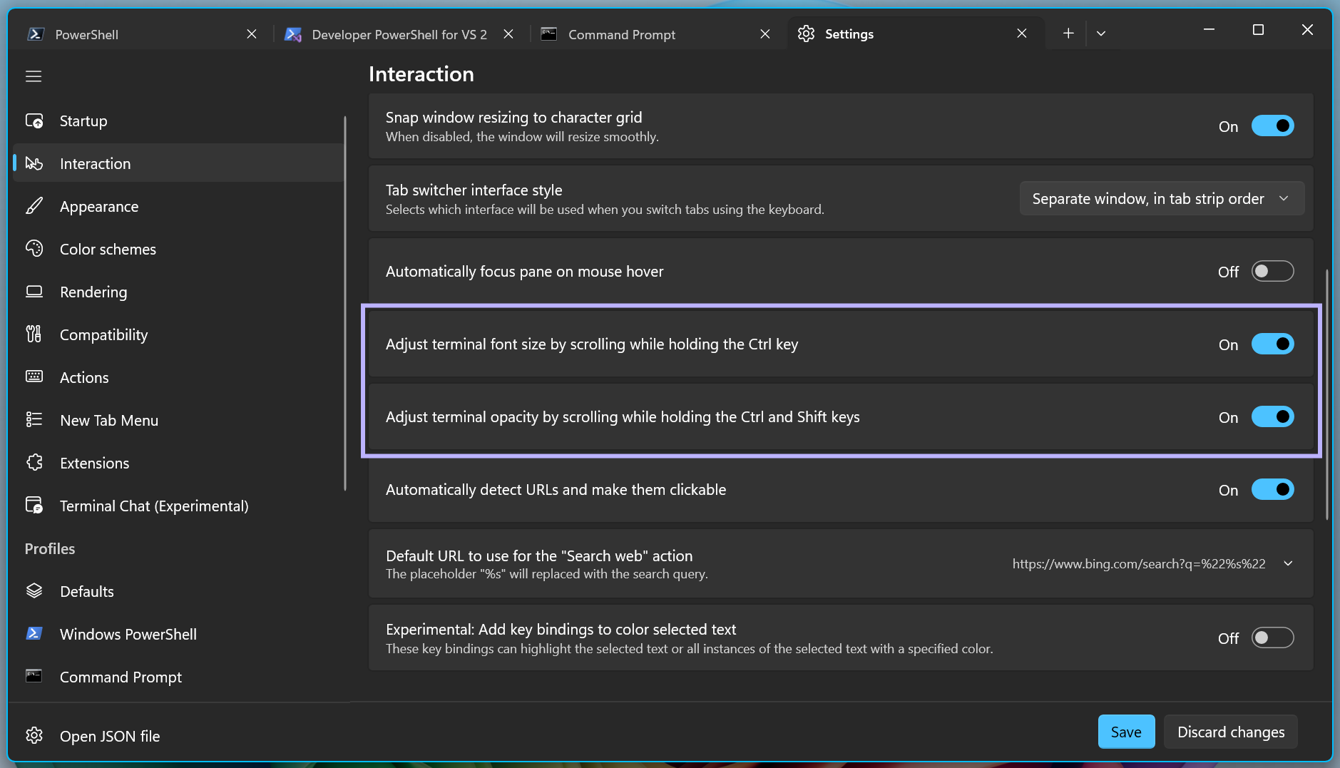Click the Actions keyboard icon
The height and width of the screenshot is (768, 1340).
tap(34, 377)
